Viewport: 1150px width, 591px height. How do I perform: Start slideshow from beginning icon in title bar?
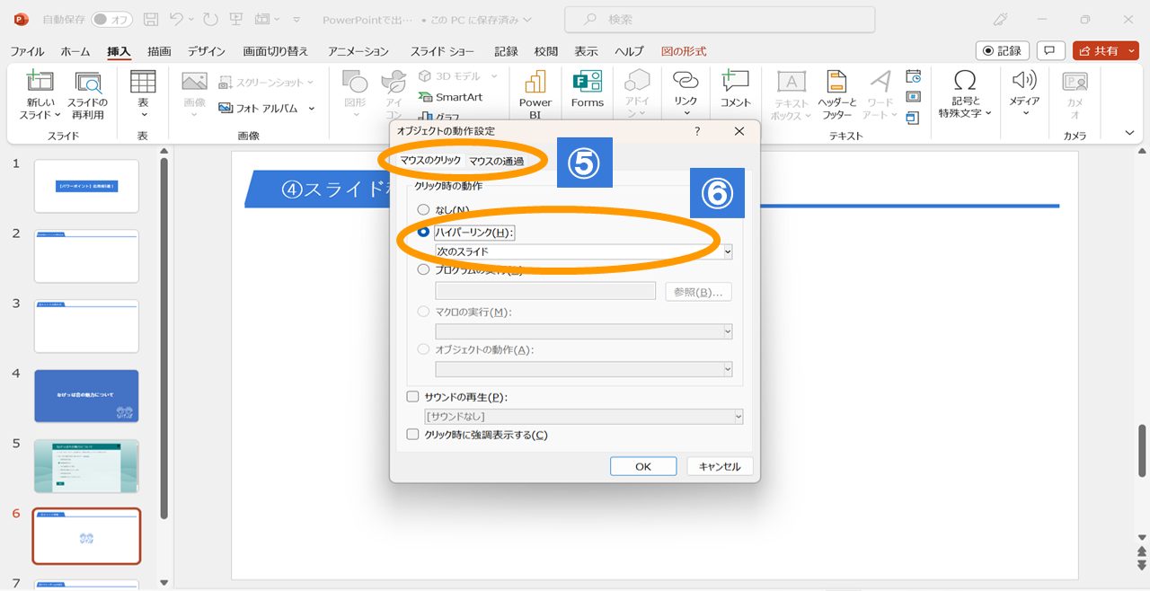pyautogui.click(x=235, y=20)
